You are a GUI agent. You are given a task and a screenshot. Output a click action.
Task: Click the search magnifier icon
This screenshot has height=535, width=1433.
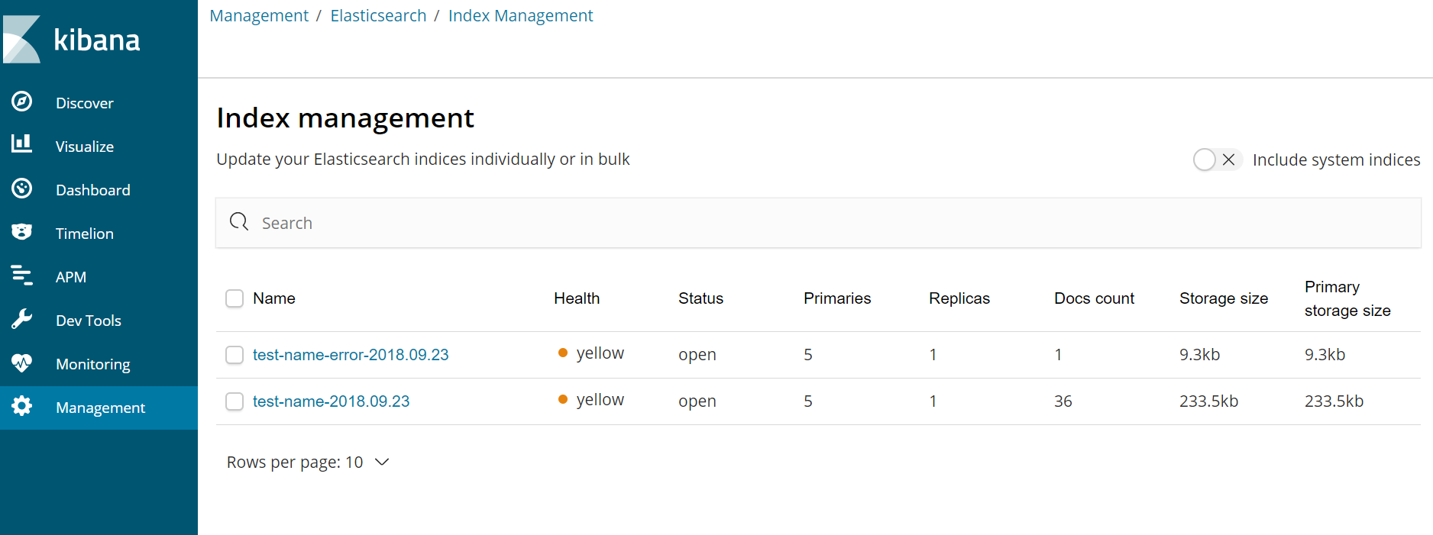pyautogui.click(x=239, y=222)
